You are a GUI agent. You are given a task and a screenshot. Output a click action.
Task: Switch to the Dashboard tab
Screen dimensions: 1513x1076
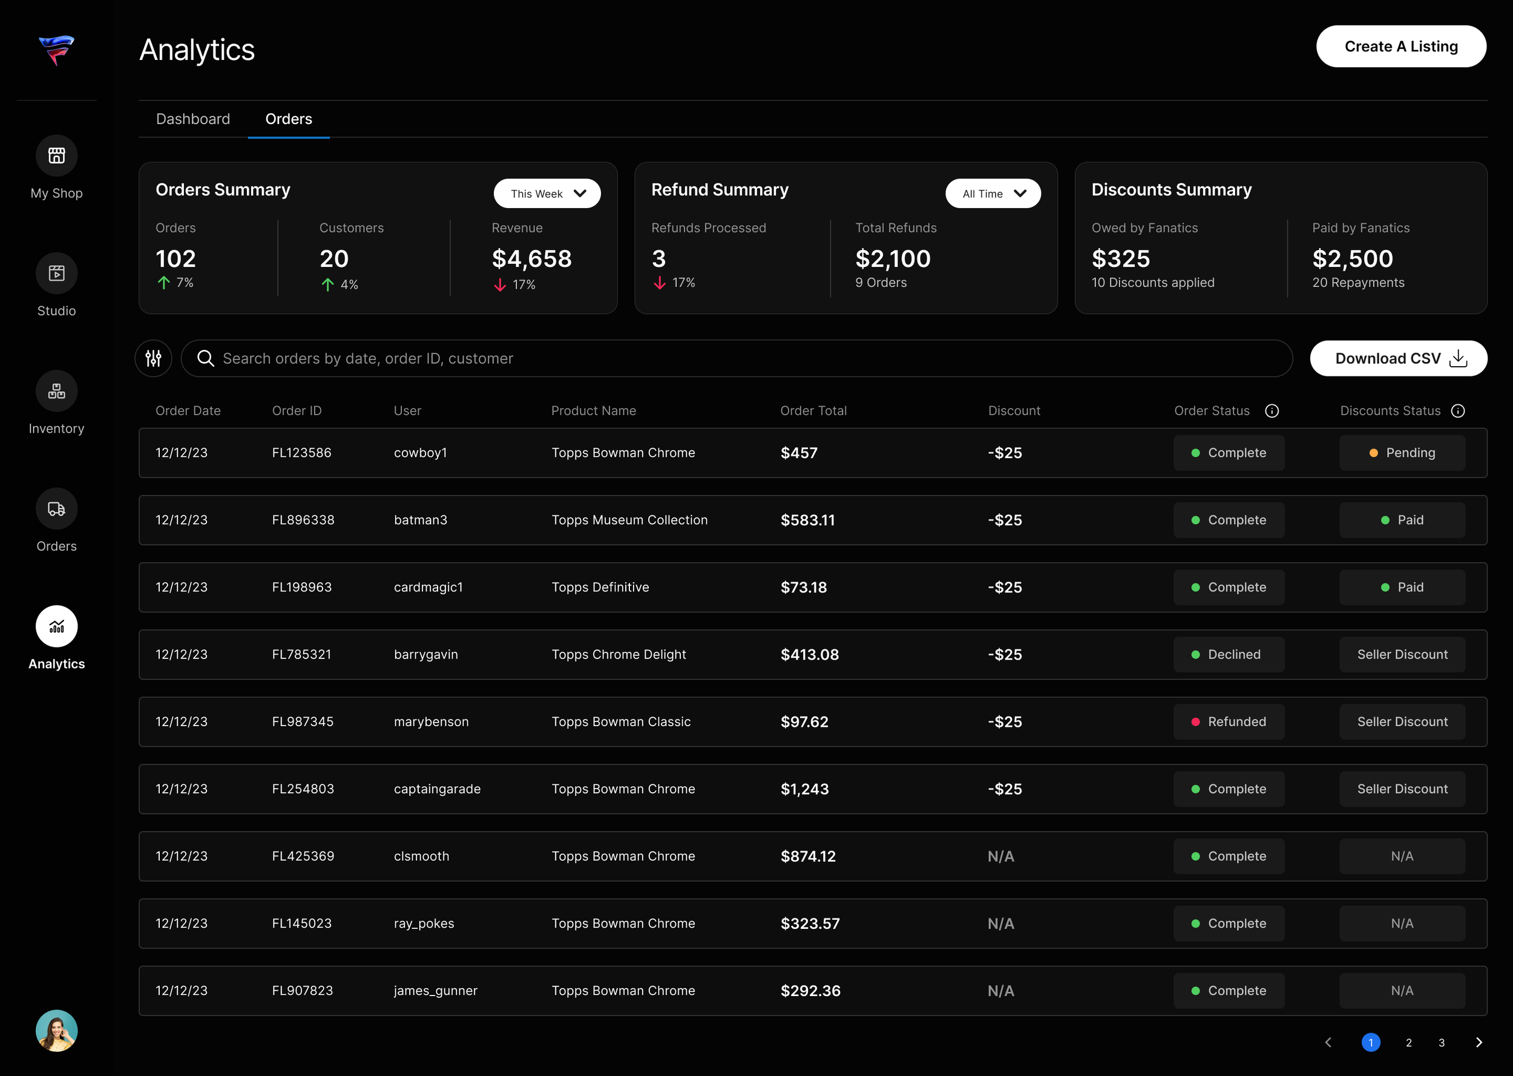[193, 119]
